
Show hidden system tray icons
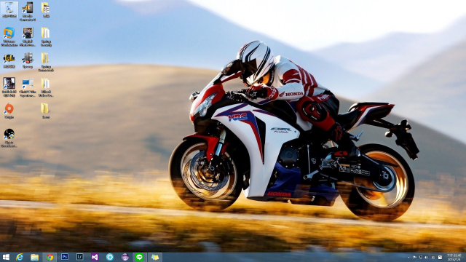(x=409, y=258)
